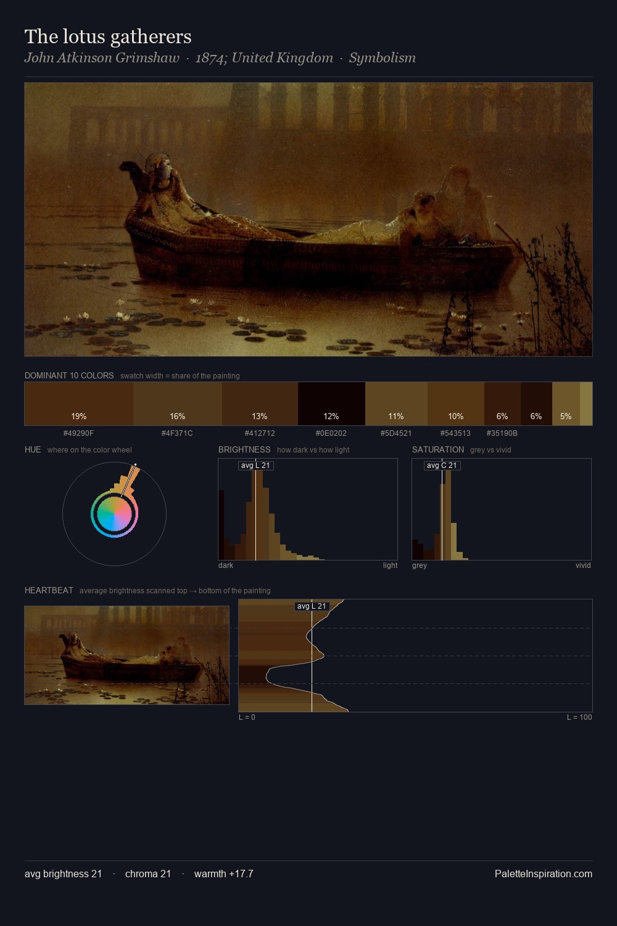Image resolution: width=617 pixels, height=926 pixels.
Task: Click the 'BRIGHTNESS' section heading
Action: (244, 449)
